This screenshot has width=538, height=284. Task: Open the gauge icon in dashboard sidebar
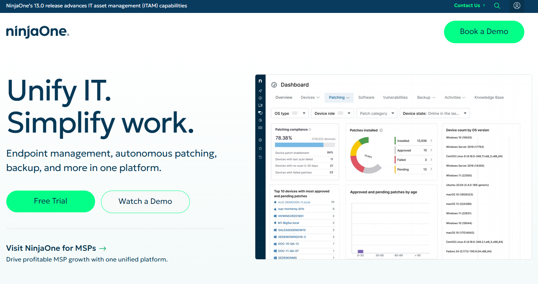click(x=260, y=98)
